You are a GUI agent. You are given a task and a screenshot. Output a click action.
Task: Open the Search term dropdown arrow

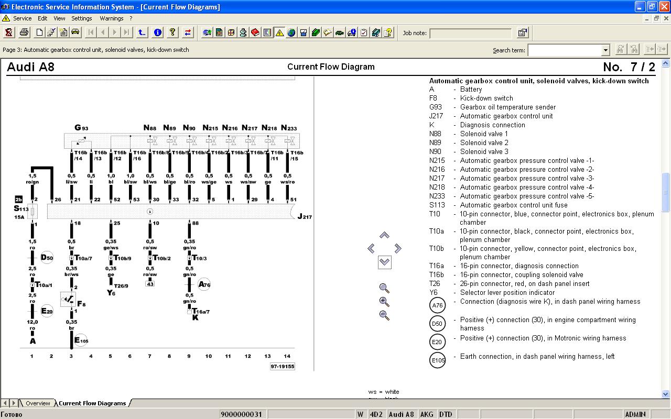pos(605,50)
